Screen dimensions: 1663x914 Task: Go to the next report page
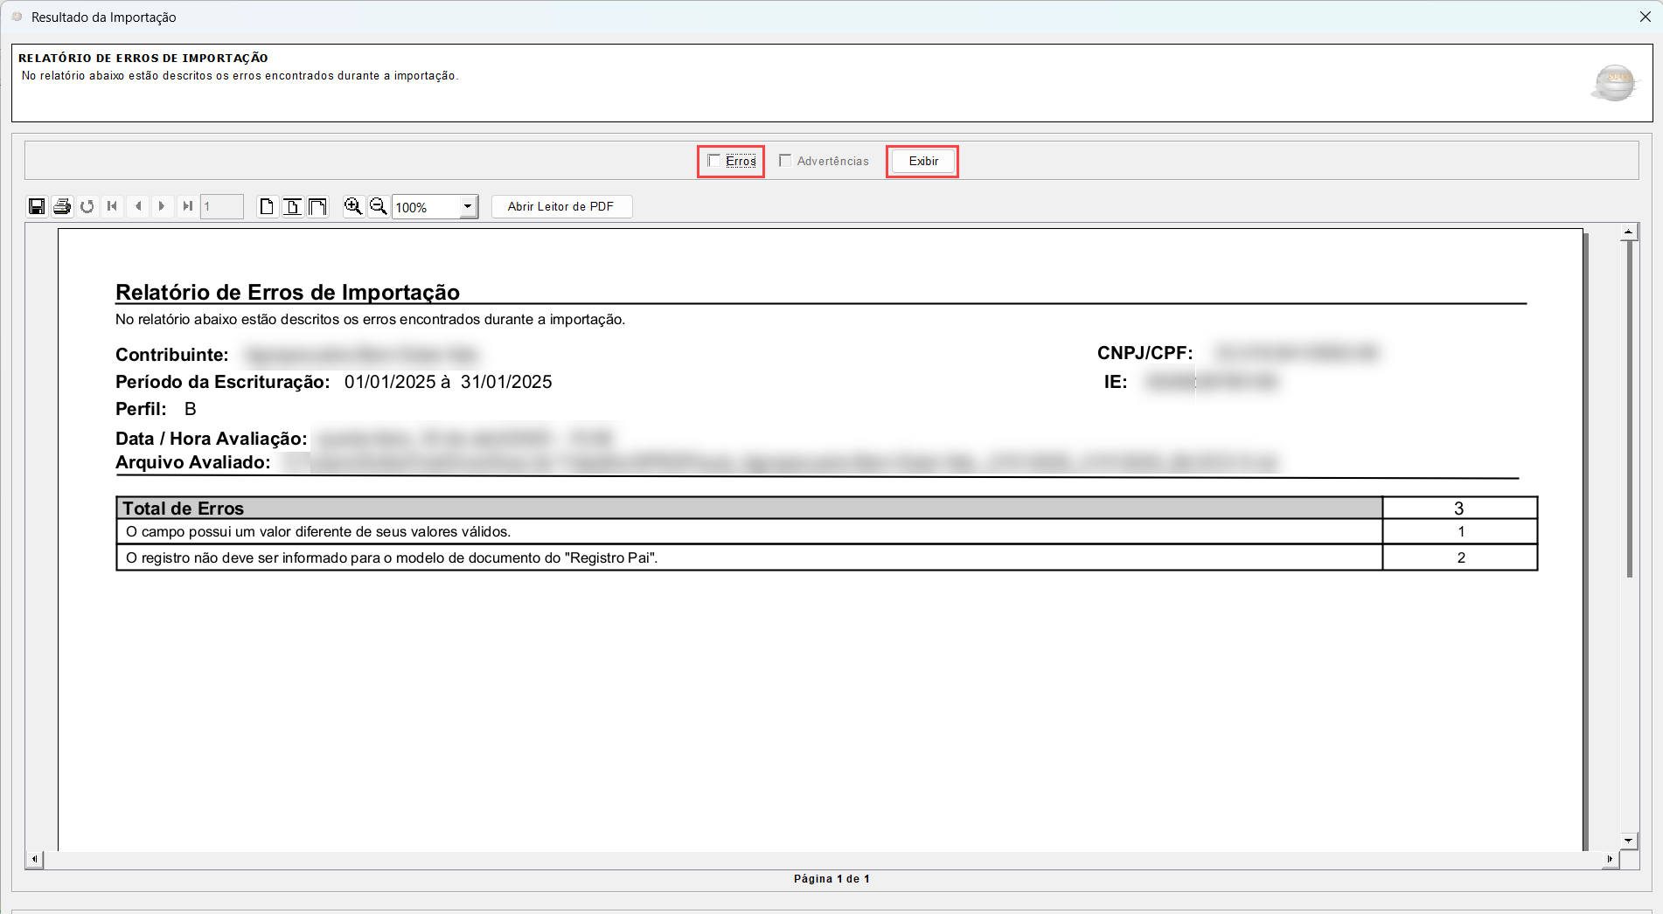click(x=162, y=206)
